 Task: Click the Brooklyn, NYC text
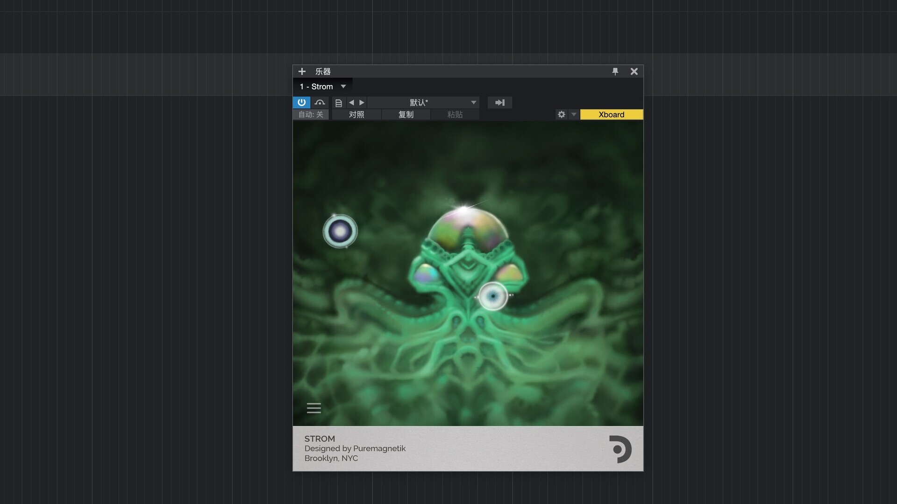[331, 458]
